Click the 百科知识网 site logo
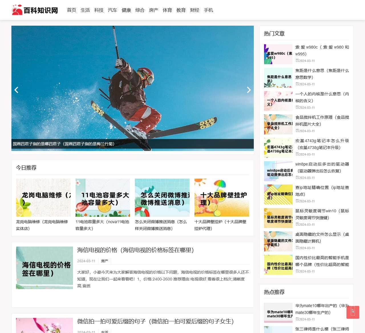This screenshot has height=333, width=365. (35, 10)
